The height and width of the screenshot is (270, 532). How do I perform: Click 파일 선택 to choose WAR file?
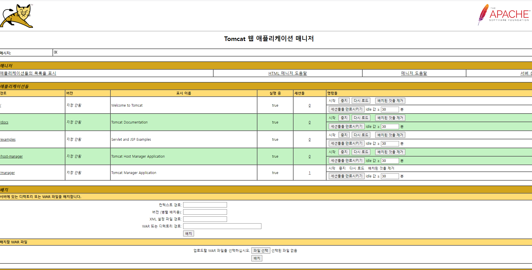pos(261,251)
